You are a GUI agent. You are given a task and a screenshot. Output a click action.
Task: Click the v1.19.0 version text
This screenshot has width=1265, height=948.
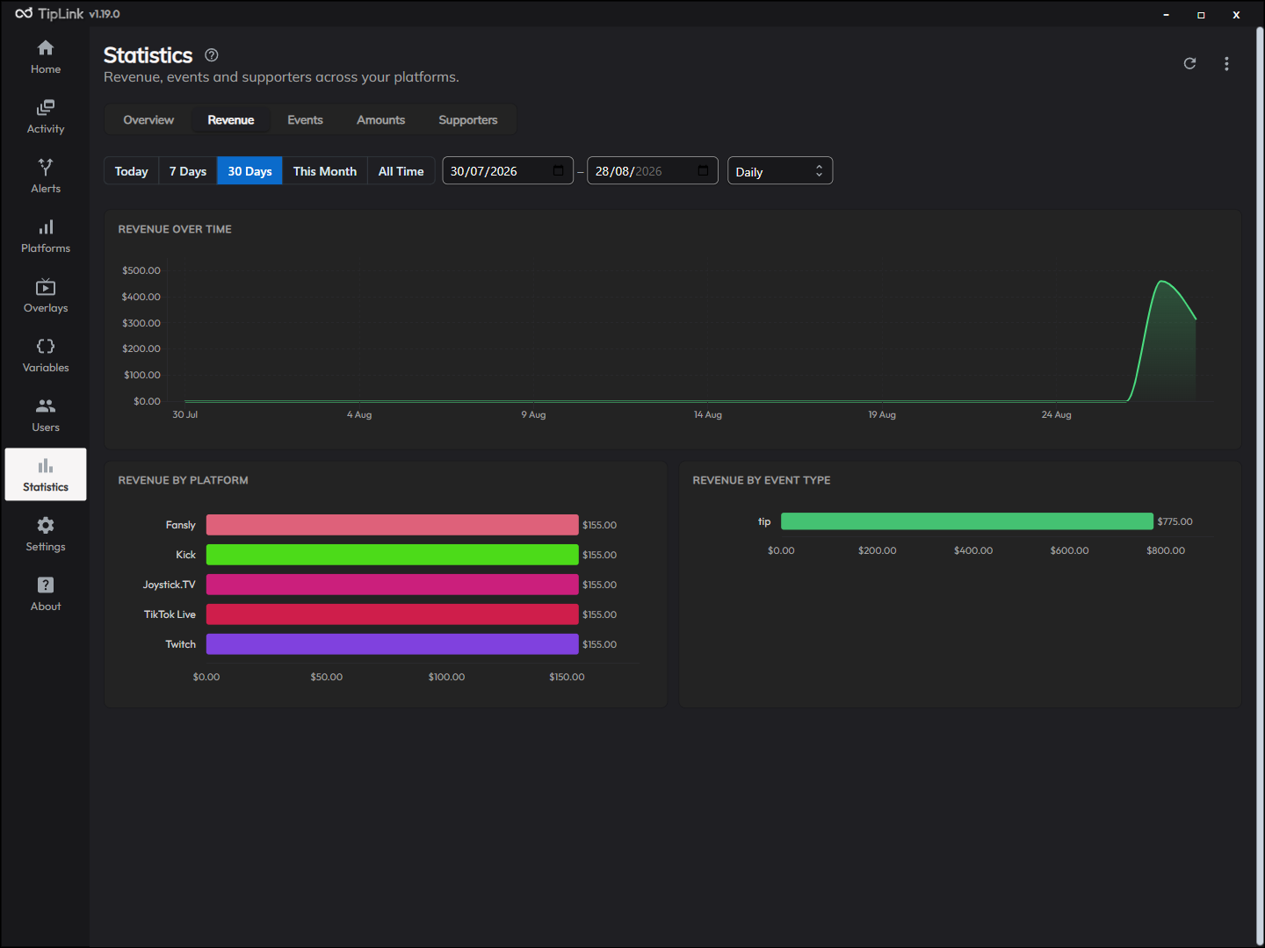[x=105, y=14]
